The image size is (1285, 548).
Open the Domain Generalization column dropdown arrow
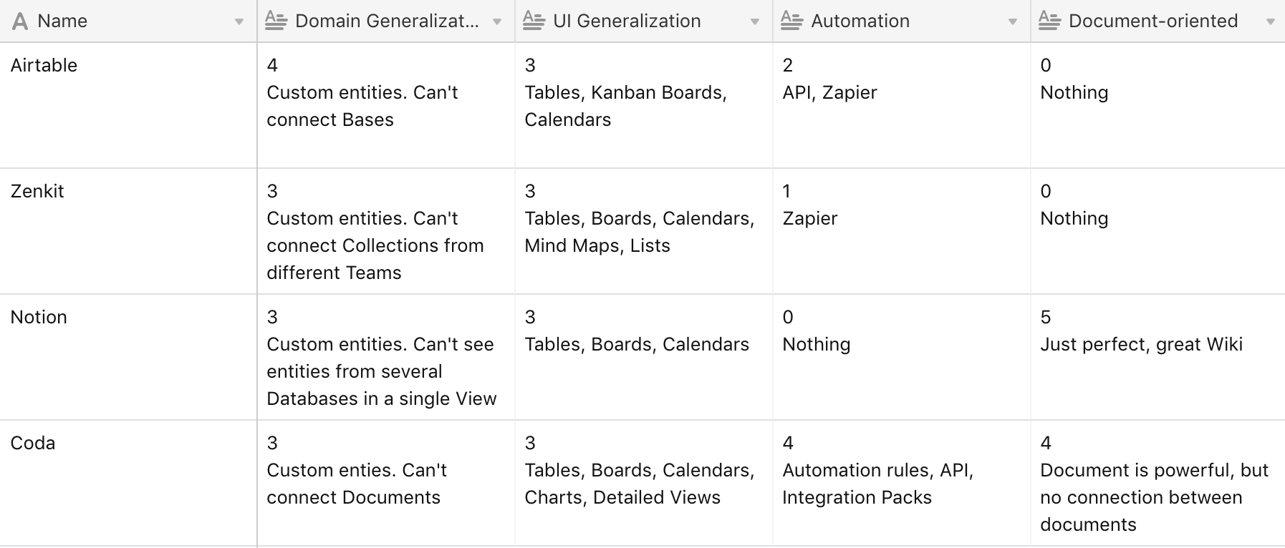click(497, 22)
